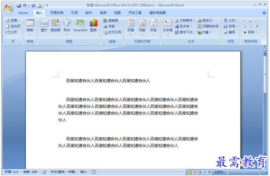This screenshot has width=270, height=176.
Task: Switch to Draft view
Action: coord(210,172)
